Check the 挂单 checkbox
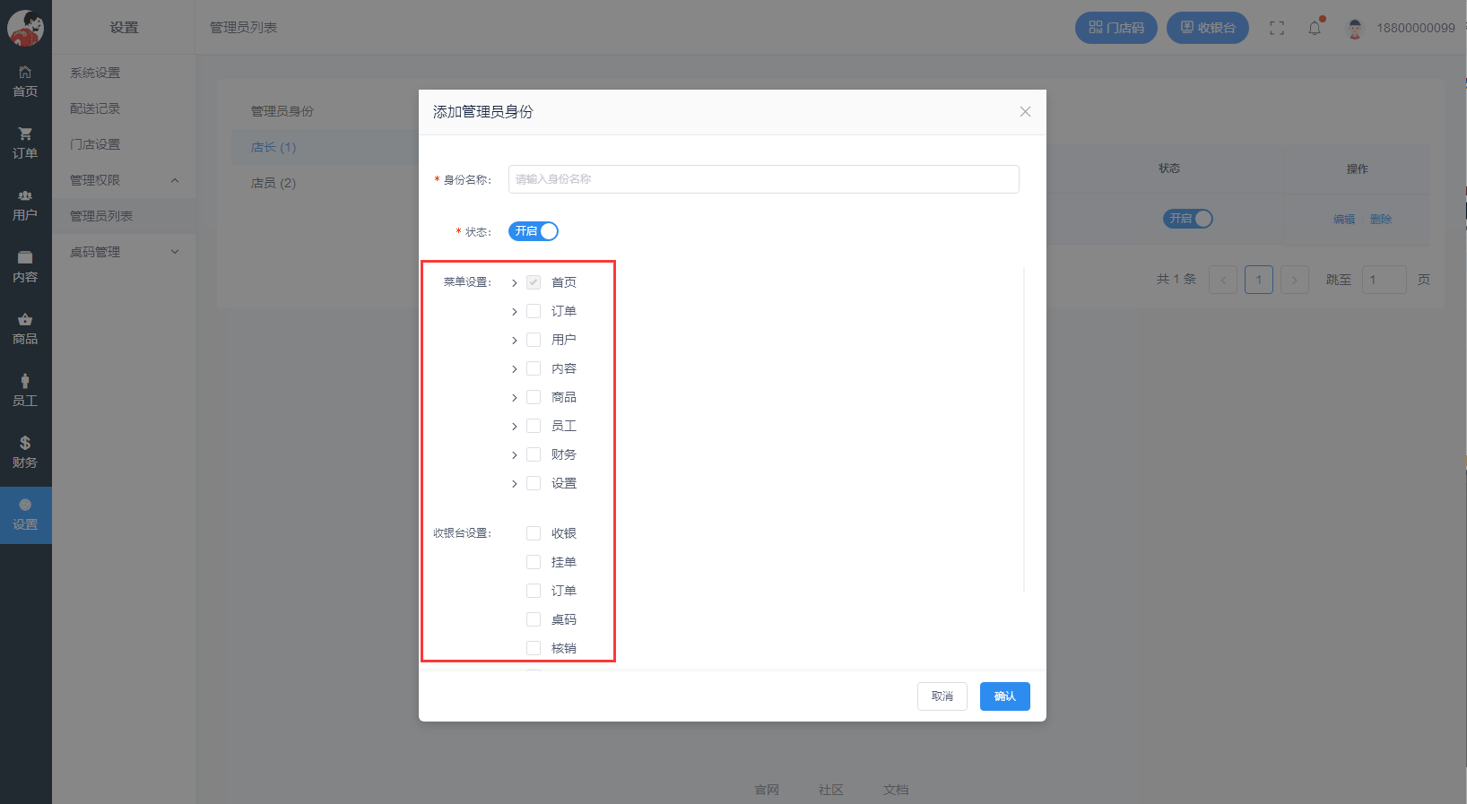Screen dimensions: 1467x804 tap(534, 562)
